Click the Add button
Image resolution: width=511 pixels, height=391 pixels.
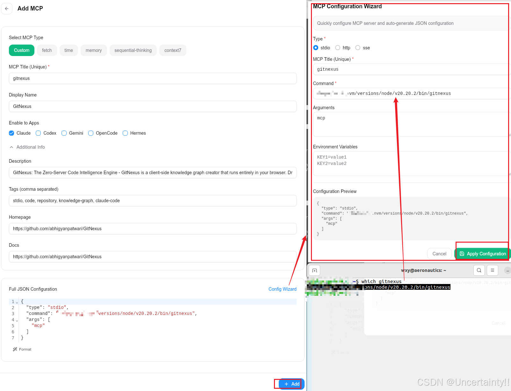291,384
